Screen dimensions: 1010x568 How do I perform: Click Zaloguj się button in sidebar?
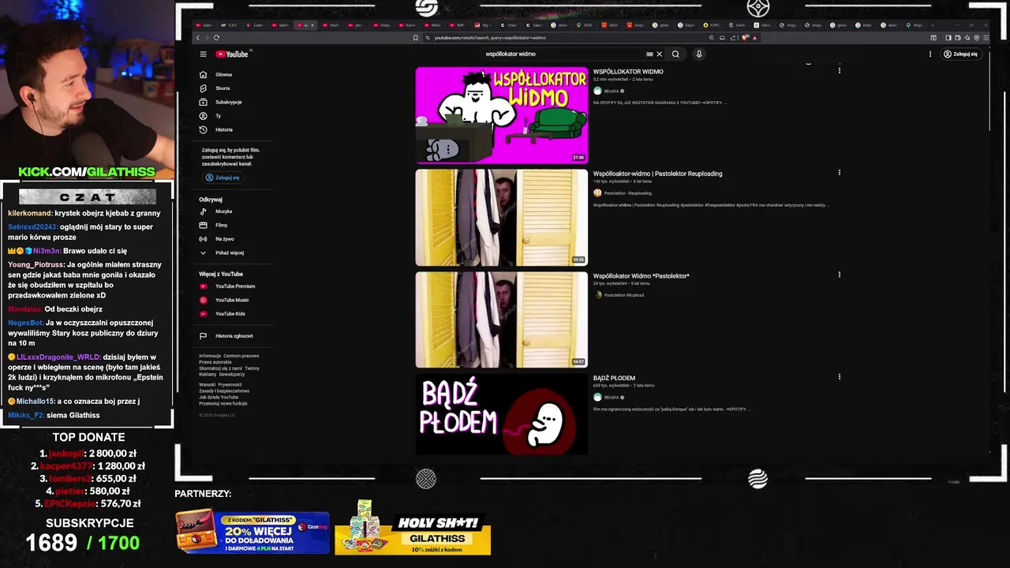223,177
